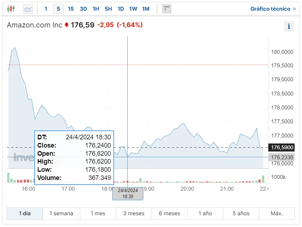The width and height of the screenshot is (302, 227).
Task: Select the 5-minute interval
Action: pos(58,9)
